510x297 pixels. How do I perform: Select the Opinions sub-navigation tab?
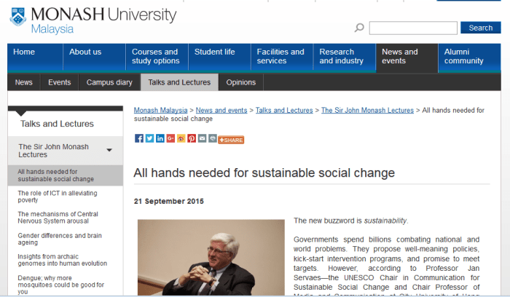pos(241,82)
